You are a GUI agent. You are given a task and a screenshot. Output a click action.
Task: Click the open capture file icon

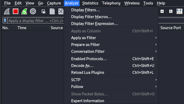tap(43, 12)
